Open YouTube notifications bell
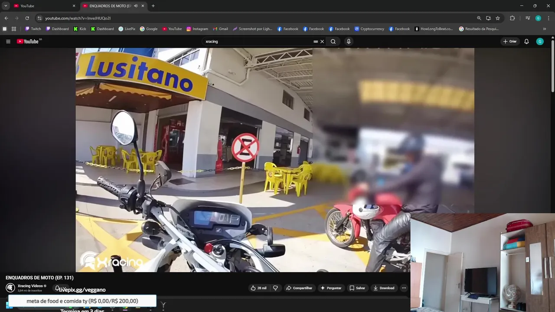The image size is (555, 312). click(x=526, y=42)
